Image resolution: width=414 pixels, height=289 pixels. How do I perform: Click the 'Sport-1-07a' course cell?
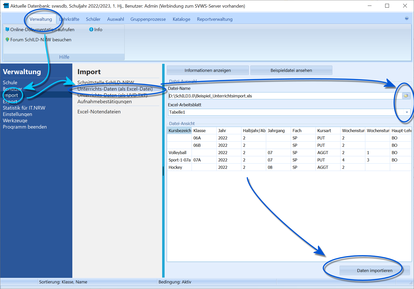coord(180,160)
